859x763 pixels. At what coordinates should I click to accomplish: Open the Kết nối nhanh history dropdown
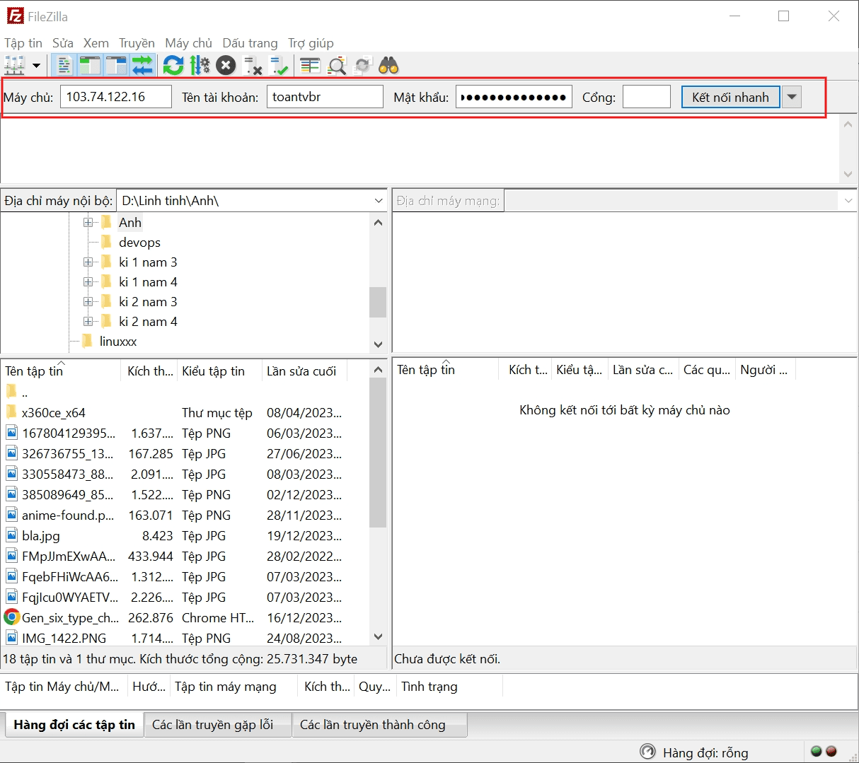point(791,97)
